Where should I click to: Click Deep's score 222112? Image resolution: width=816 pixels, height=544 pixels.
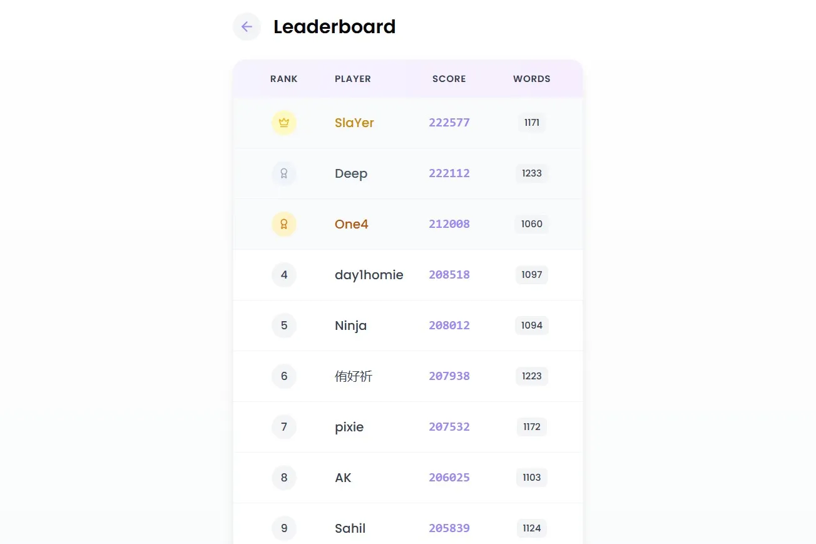449,173
